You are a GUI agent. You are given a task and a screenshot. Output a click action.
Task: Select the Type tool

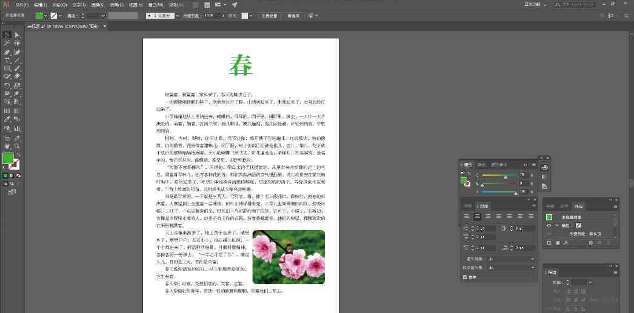tap(7, 61)
